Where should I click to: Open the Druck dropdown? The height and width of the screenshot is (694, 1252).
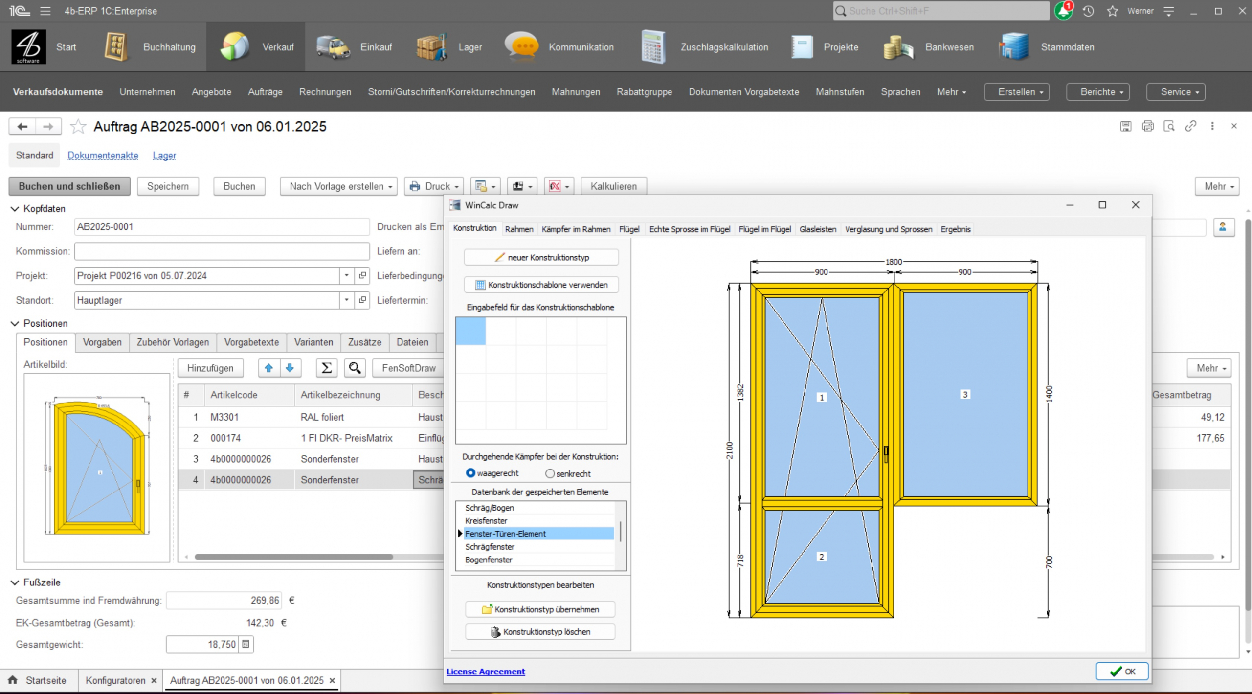(x=434, y=186)
